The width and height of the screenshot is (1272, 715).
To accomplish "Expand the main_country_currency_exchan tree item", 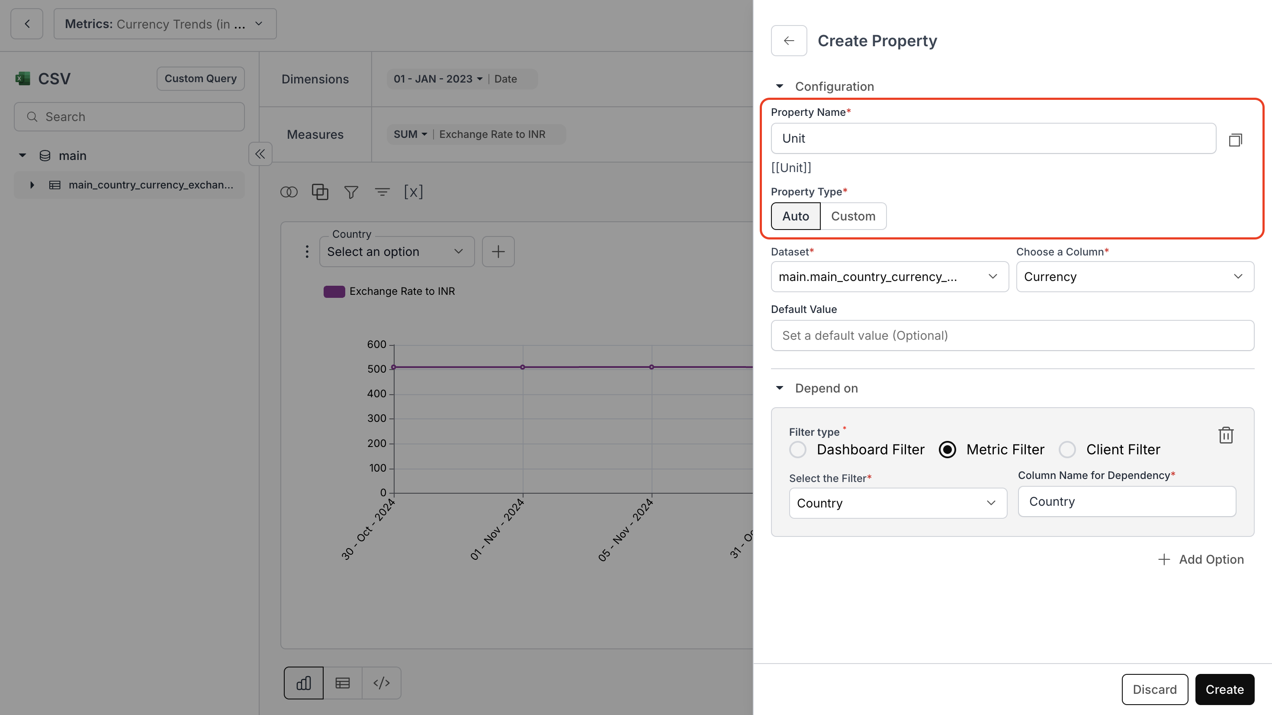I will (32, 185).
